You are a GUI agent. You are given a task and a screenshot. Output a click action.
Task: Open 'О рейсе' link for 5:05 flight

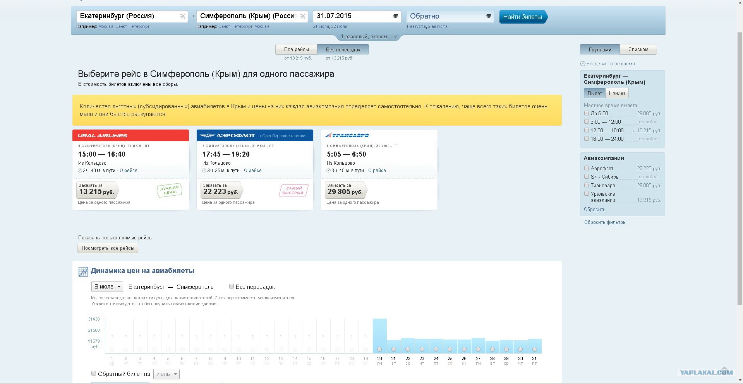(x=377, y=171)
